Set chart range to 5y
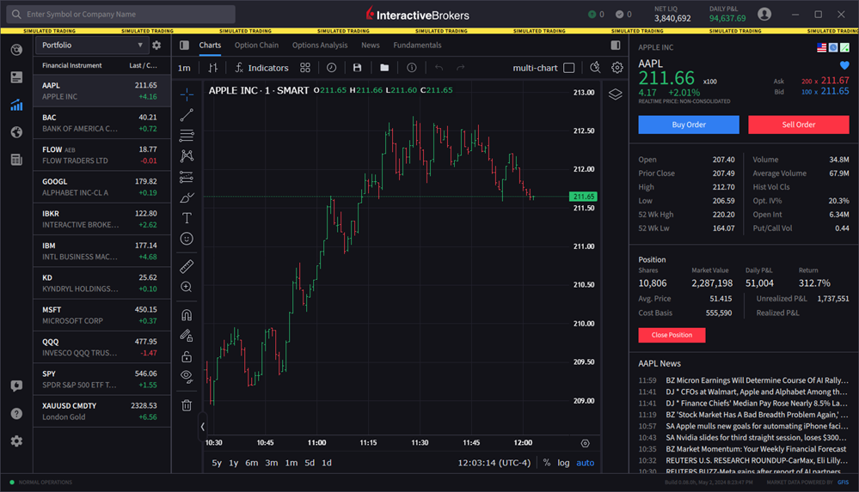The height and width of the screenshot is (492, 859). point(217,463)
